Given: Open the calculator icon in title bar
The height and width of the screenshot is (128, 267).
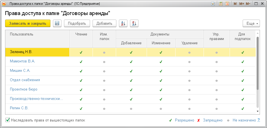Looking at the screenshot, I should [x=221, y=4].
